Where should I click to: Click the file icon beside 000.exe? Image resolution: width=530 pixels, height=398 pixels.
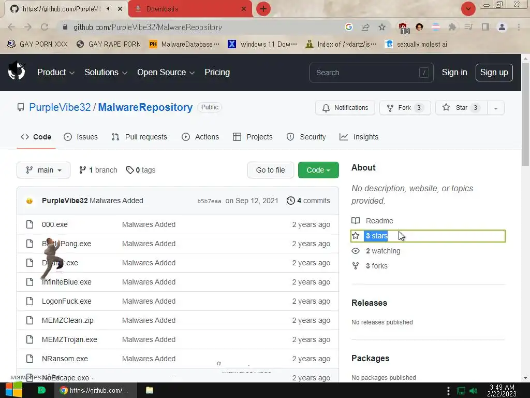(30, 224)
